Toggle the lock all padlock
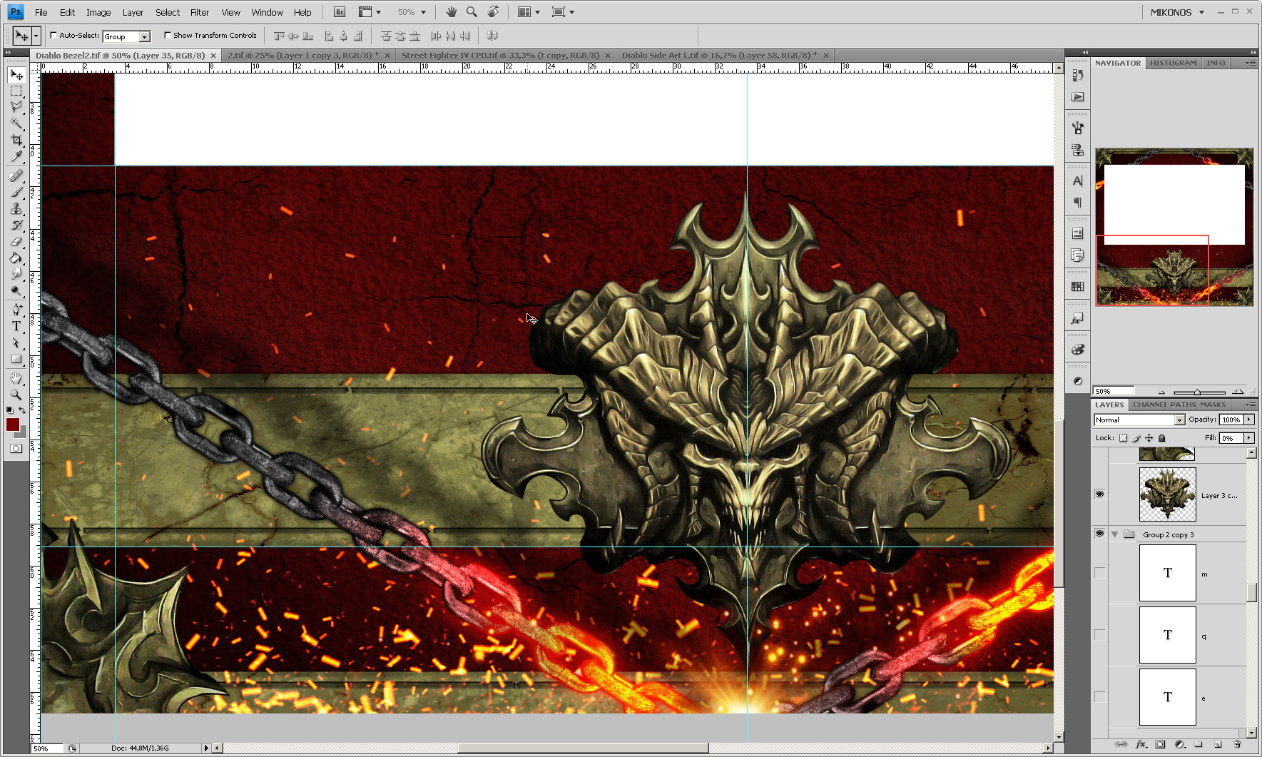The image size is (1262, 757). click(x=1162, y=438)
